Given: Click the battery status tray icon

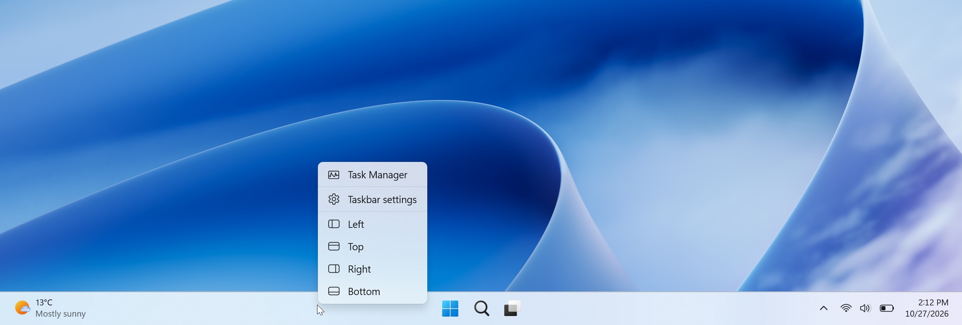Looking at the screenshot, I should pyautogui.click(x=887, y=308).
